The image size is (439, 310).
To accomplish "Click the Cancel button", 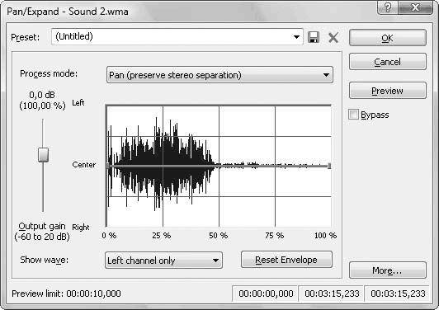I will click(x=388, y=62).
